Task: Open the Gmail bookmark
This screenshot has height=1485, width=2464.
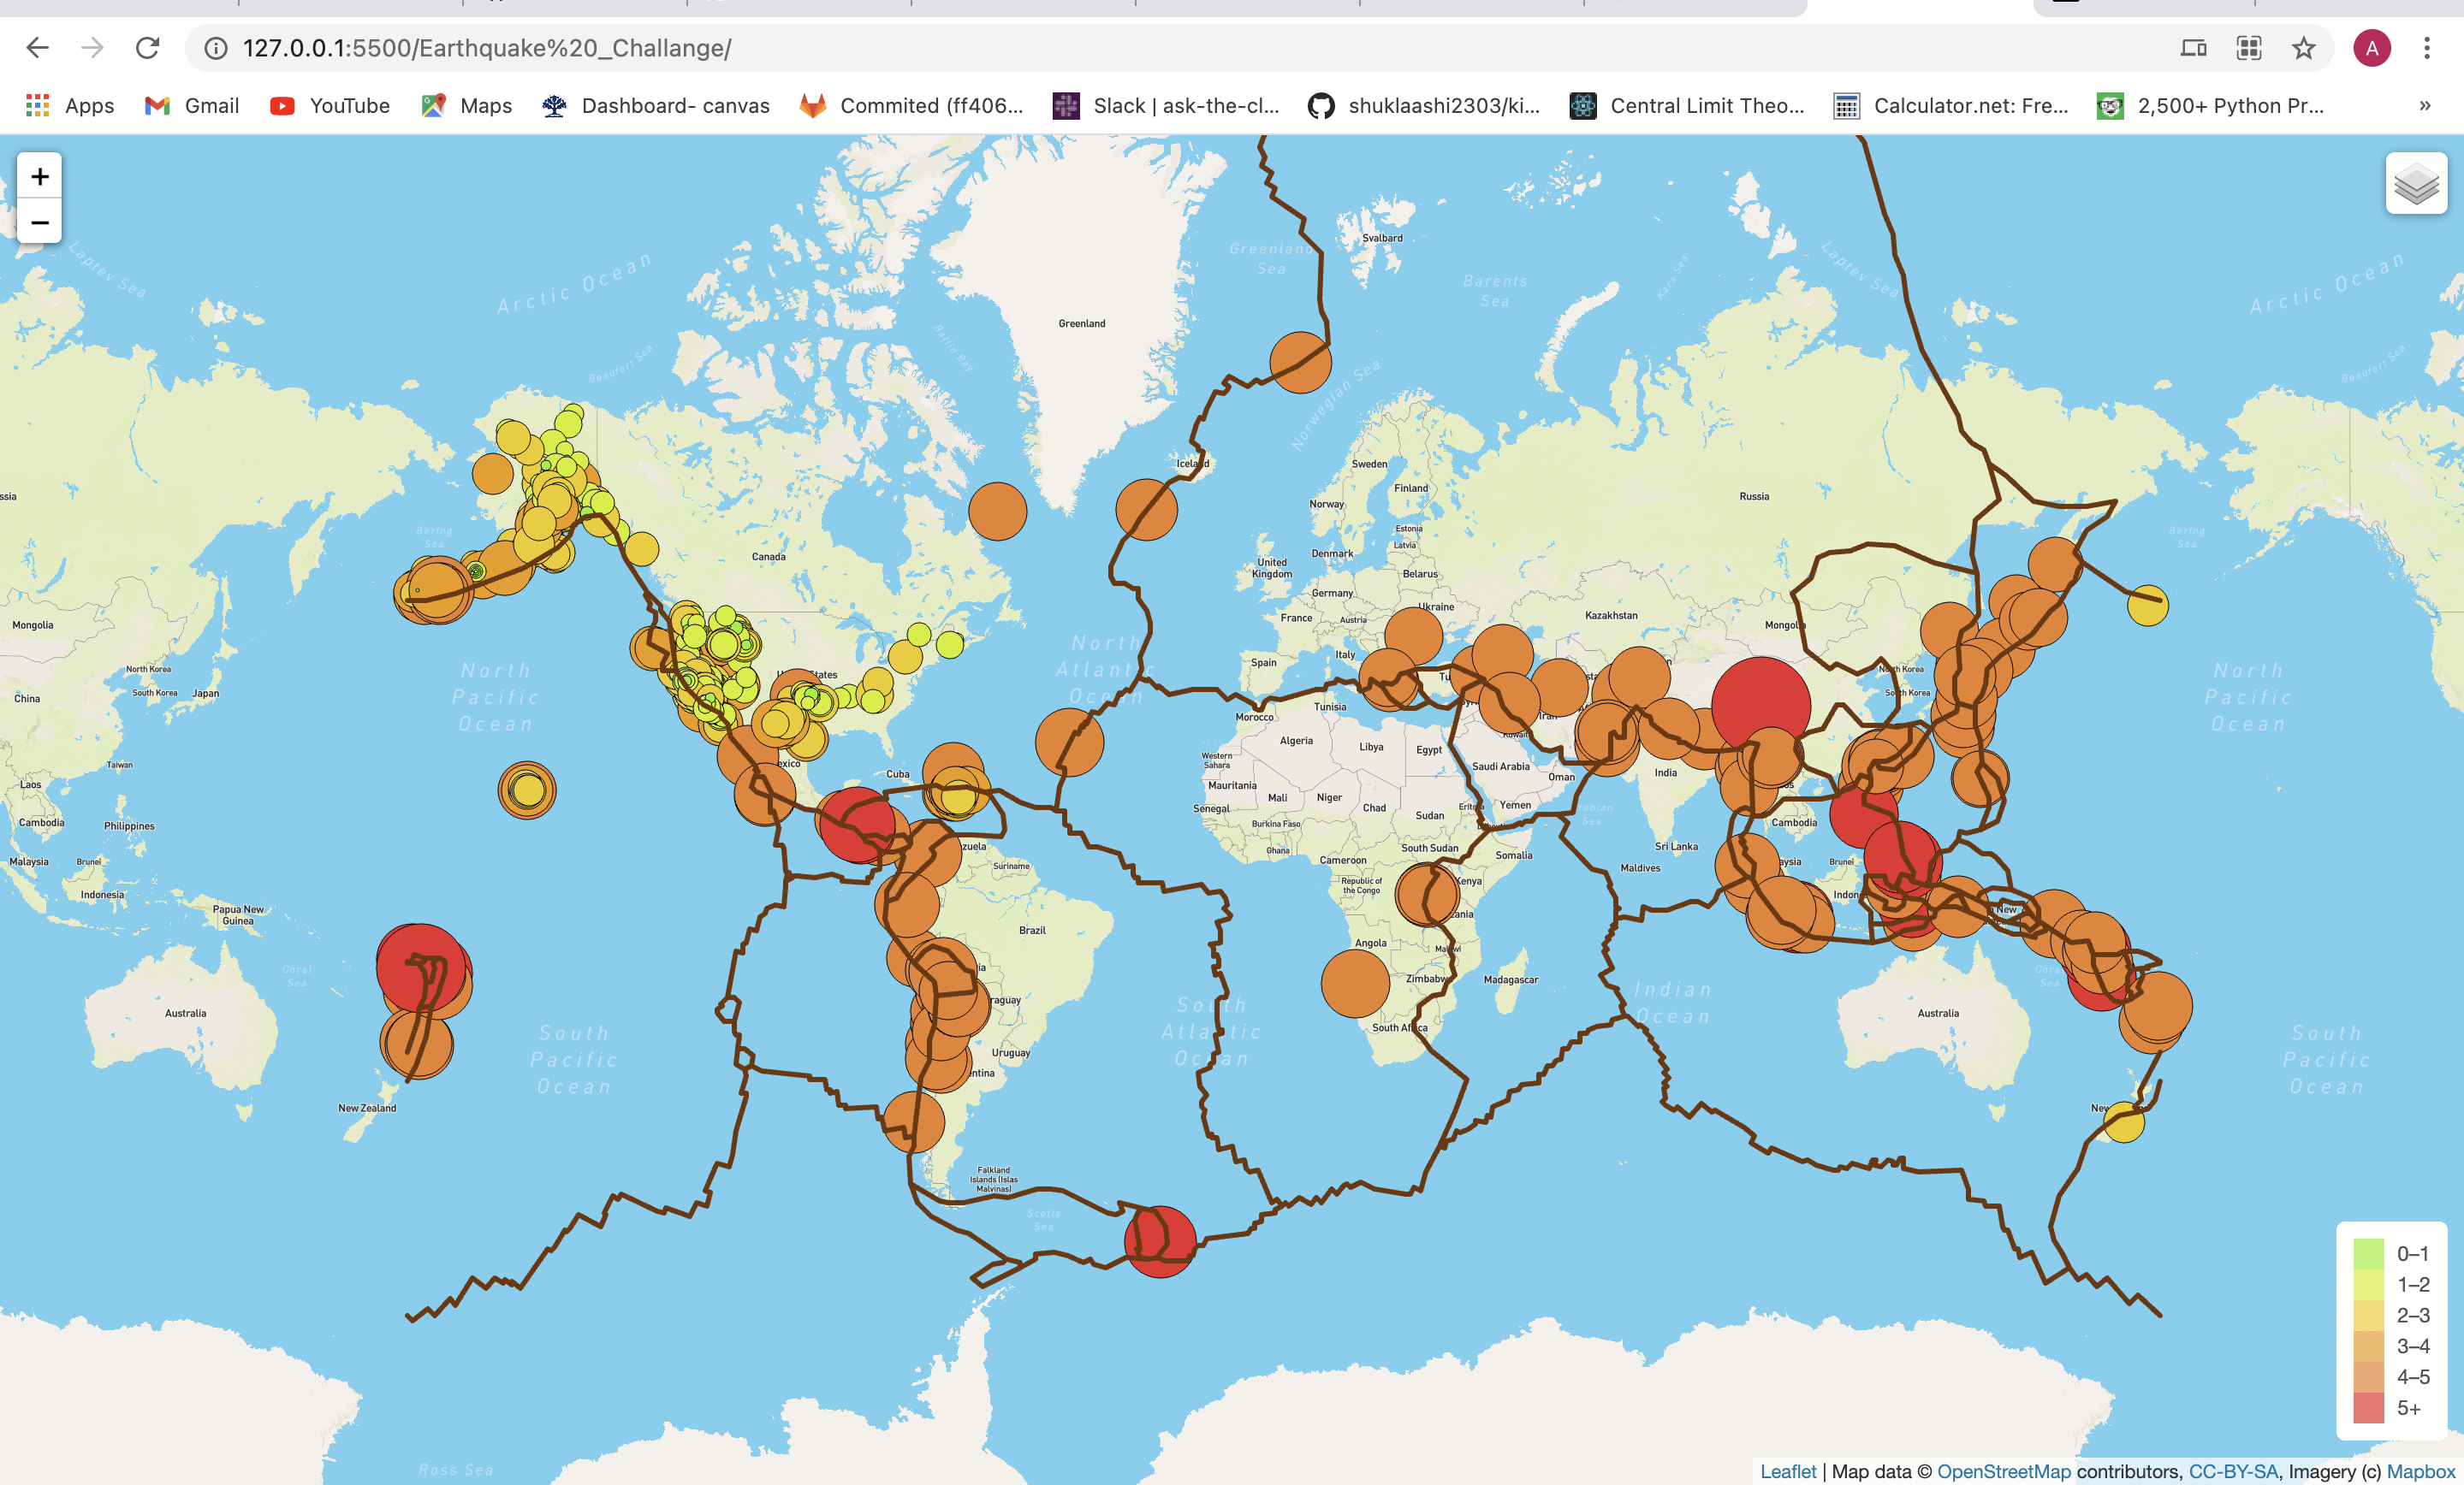Action: click(190, 106)
